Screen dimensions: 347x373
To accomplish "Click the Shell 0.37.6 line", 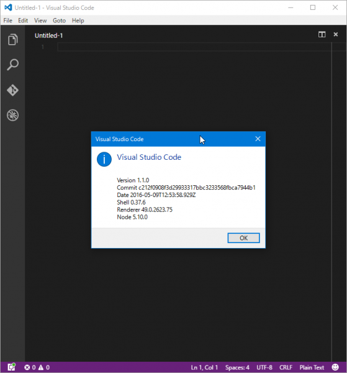I will 131,202.
